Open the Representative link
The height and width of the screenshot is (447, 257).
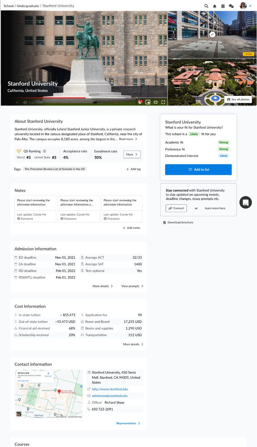click(x=128, y=423)
